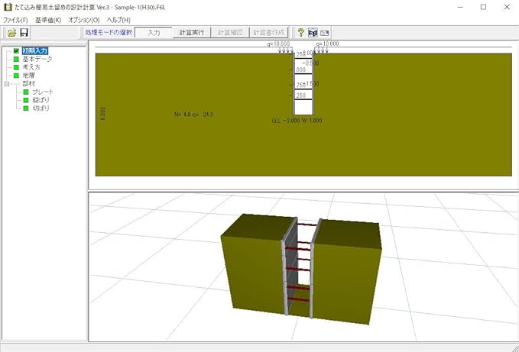Click the save floppy disk icon
The width and height of the screenshot is (519, 352).
click(x=24, y=32)
